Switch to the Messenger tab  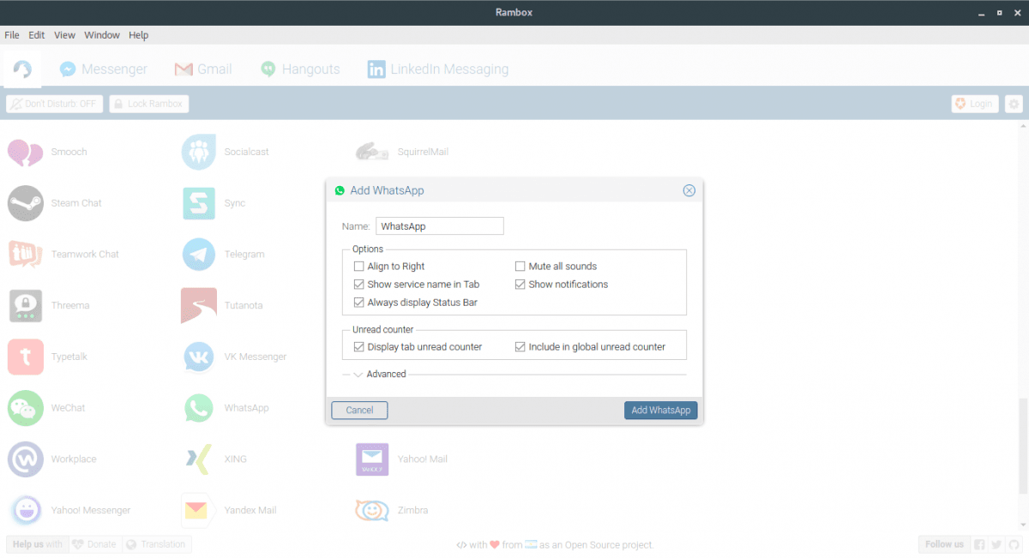coord(104,69)
